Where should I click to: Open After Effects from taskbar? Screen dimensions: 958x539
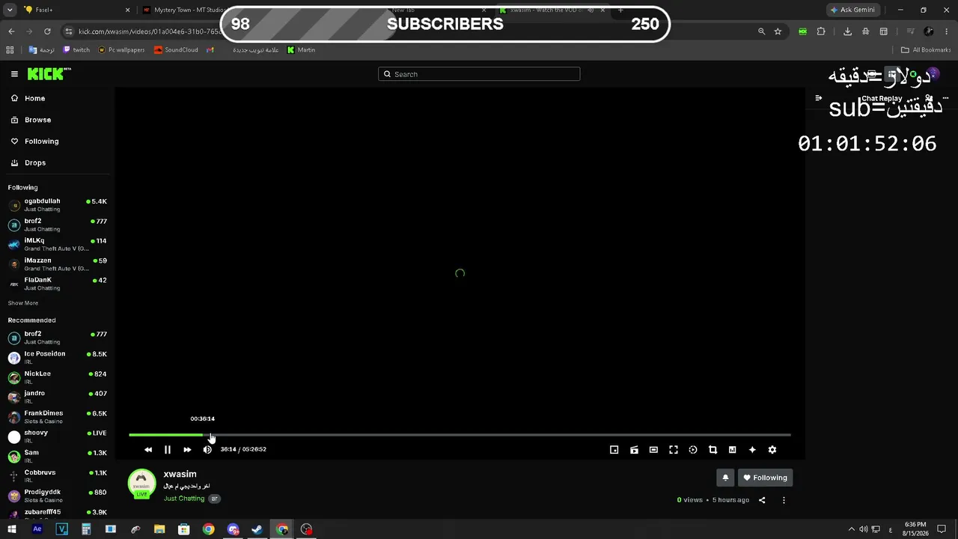coord(37,529)
